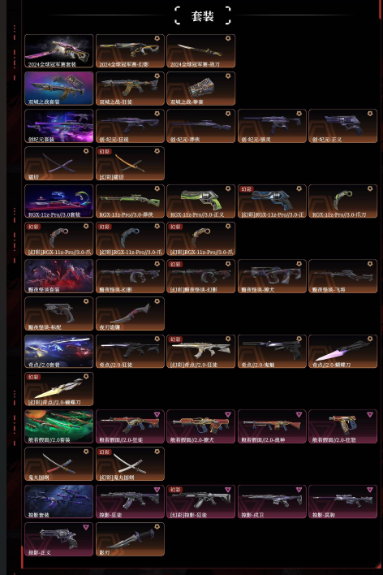This screenshot has height=575, width=383.
Task: Select green RGX-11z-Pro//3.0-正义 pistol skin
Action: point(201,201)
